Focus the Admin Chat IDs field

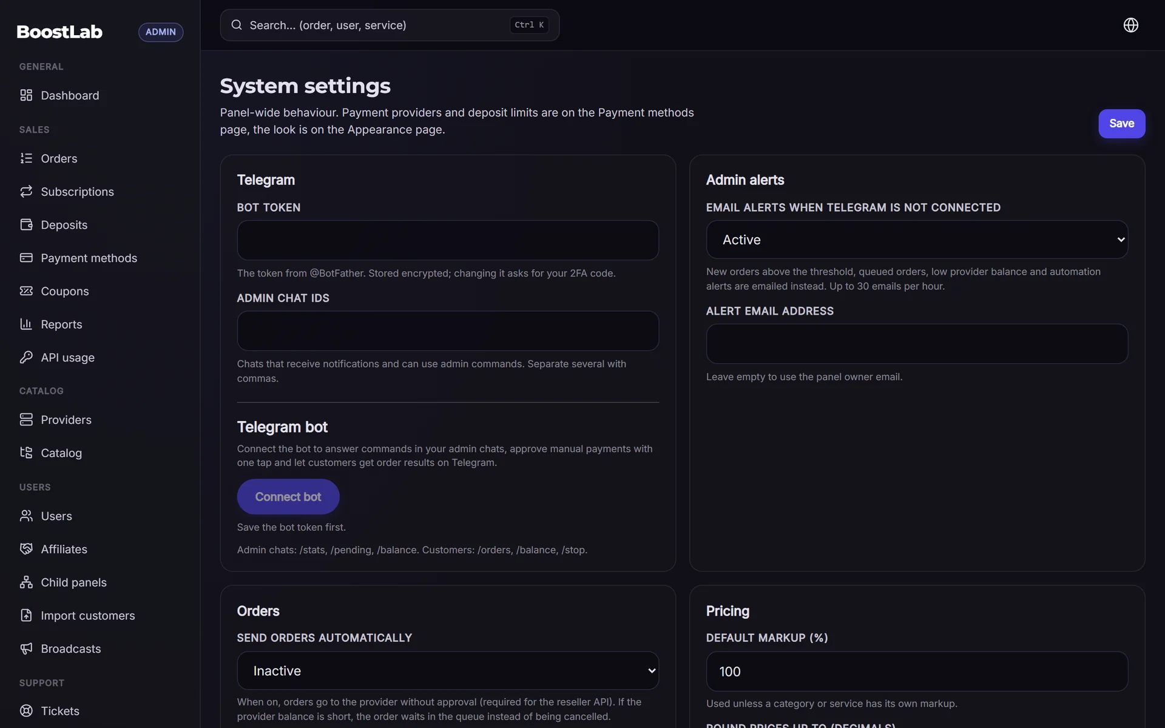tap(448, 331)
